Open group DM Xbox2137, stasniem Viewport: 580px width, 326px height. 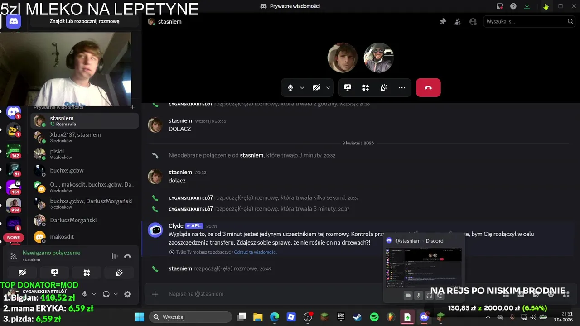pos(84,137)
